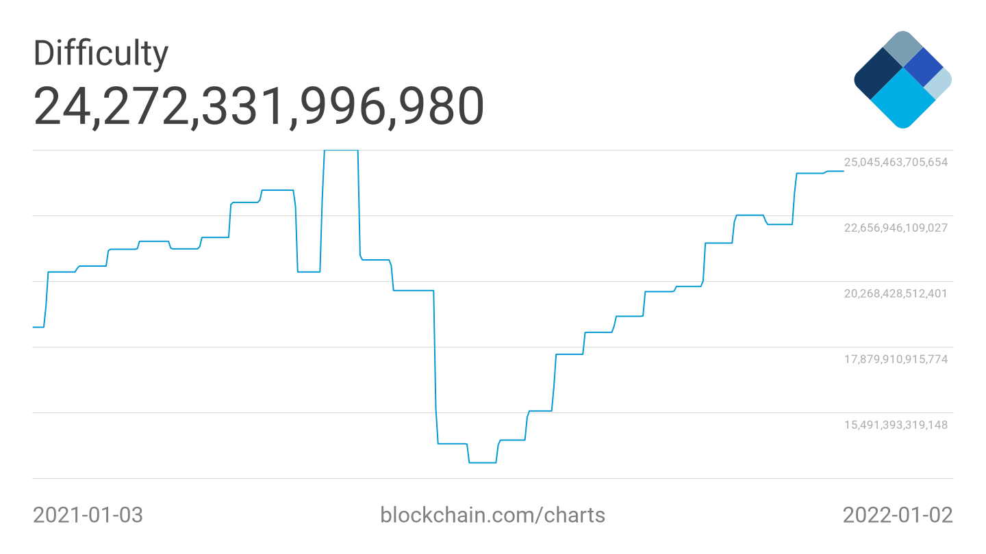
Task: Click the leftmost start of the chart line
Action: coord(34,327)
